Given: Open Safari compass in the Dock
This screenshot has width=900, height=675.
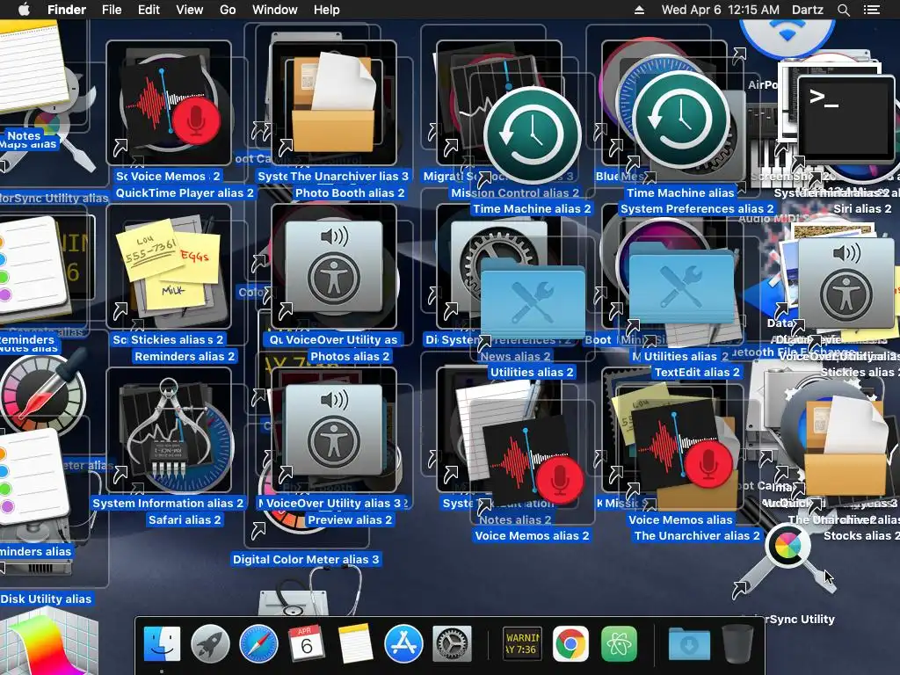Looking at the screenshot, I should (x=258, y=644).
